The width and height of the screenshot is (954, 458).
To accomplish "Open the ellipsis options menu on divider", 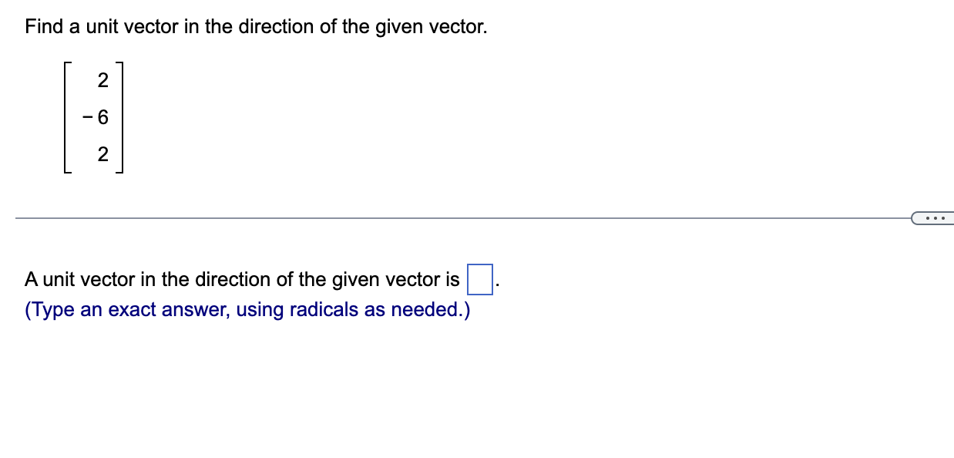I will [x=935, y=219].
